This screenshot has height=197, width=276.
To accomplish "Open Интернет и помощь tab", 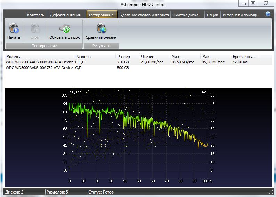I will coord(241,15).
